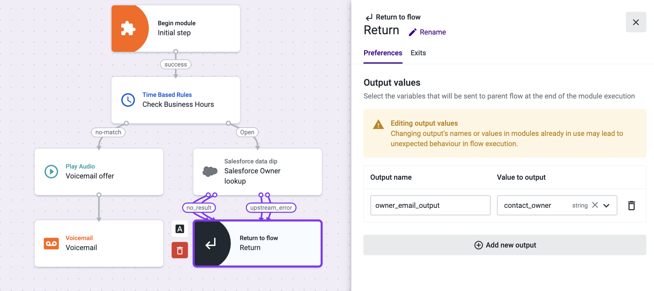Add new output button
This screenshot has width=654, height=291.
click(505, 245)
